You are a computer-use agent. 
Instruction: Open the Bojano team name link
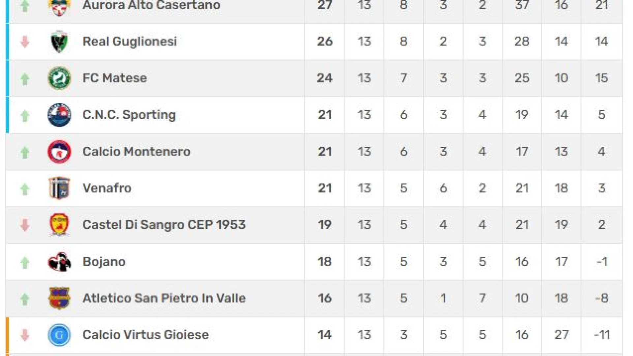(104, 262)
